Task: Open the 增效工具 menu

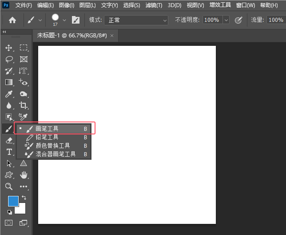Action: tap(220, 5)
